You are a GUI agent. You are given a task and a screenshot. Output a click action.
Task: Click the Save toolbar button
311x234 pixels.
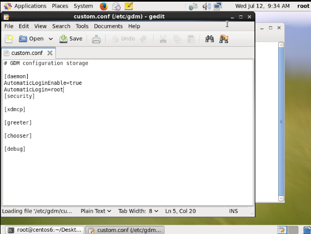coord(71,39)
